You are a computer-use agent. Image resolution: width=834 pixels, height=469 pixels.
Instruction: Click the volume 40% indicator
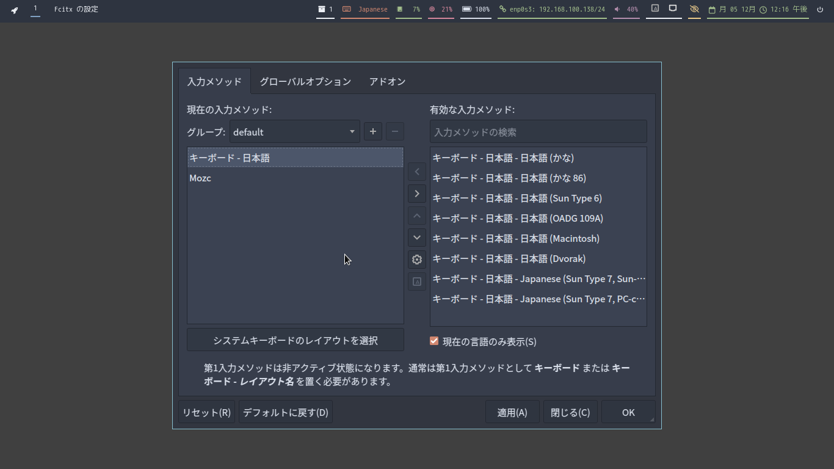pyautogui.click(x=626, y=9)
